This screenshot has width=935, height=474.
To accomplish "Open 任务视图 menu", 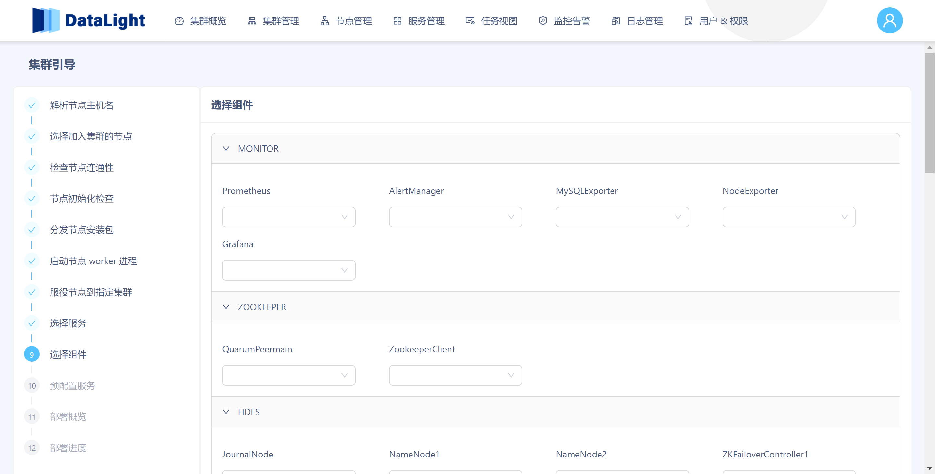I will click(491, 21).
